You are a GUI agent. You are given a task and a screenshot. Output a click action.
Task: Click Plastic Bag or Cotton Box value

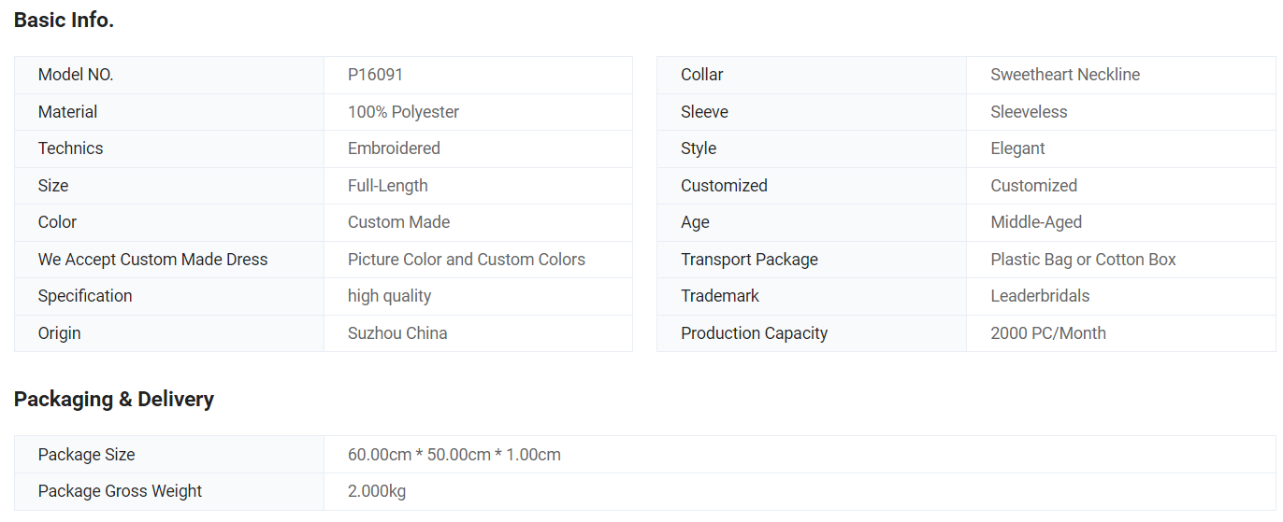[x=1083, y=260]
